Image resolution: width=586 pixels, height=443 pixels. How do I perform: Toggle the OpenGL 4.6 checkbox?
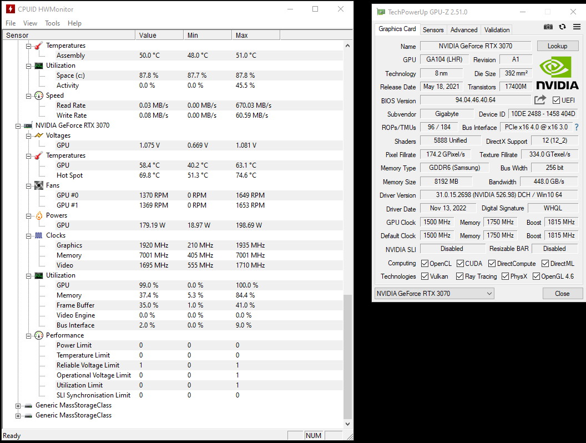click(536, 276)
